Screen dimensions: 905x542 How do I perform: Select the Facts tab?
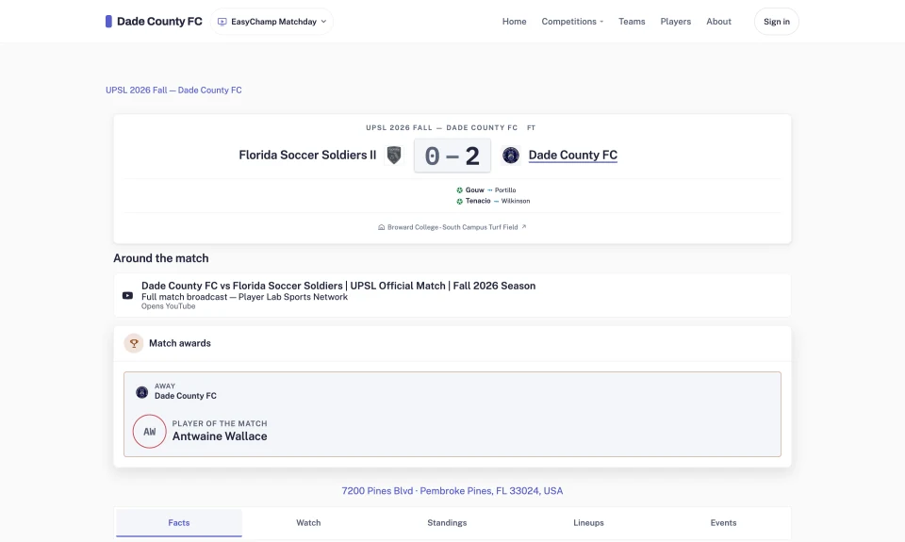point(179,523)
